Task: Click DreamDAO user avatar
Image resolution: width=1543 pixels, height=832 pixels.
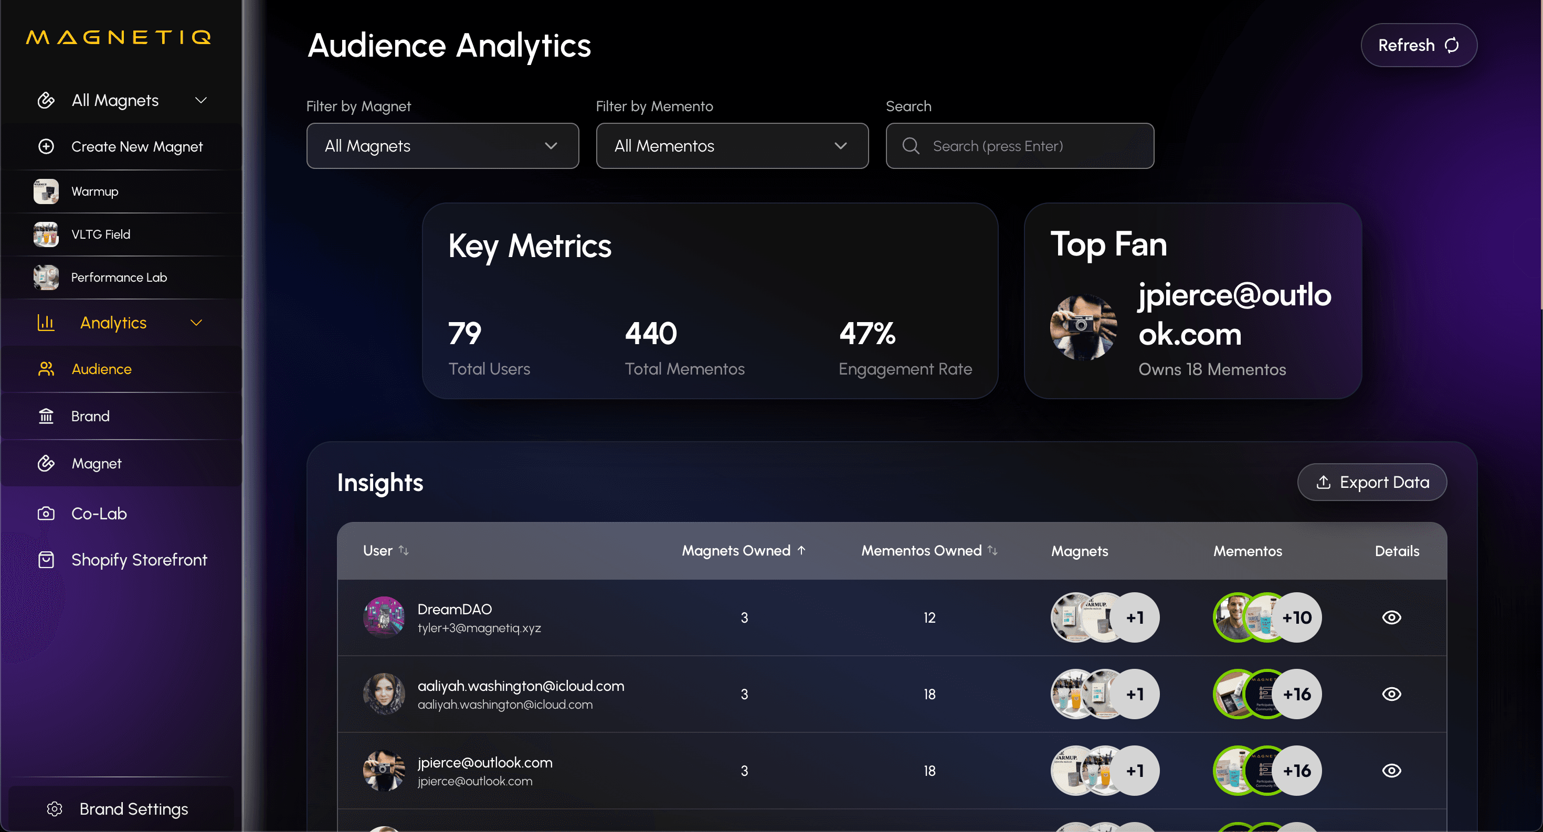Action: coord(384,618)
